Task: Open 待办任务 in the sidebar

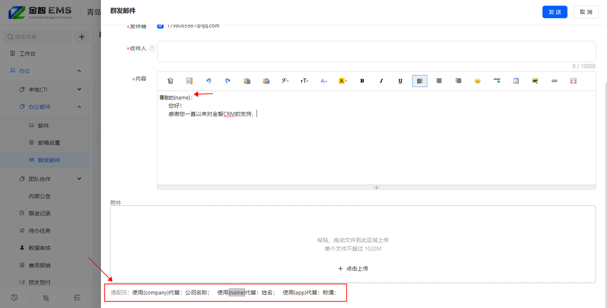Action: [39, 231]
